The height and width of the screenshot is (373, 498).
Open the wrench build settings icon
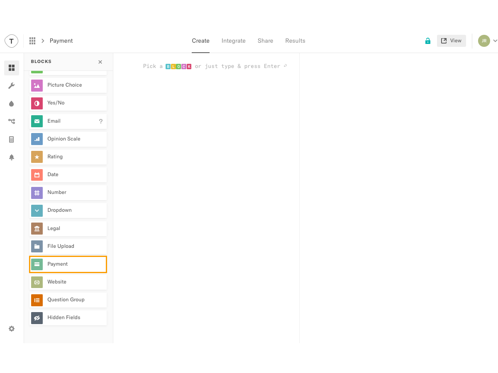(12, 86)
